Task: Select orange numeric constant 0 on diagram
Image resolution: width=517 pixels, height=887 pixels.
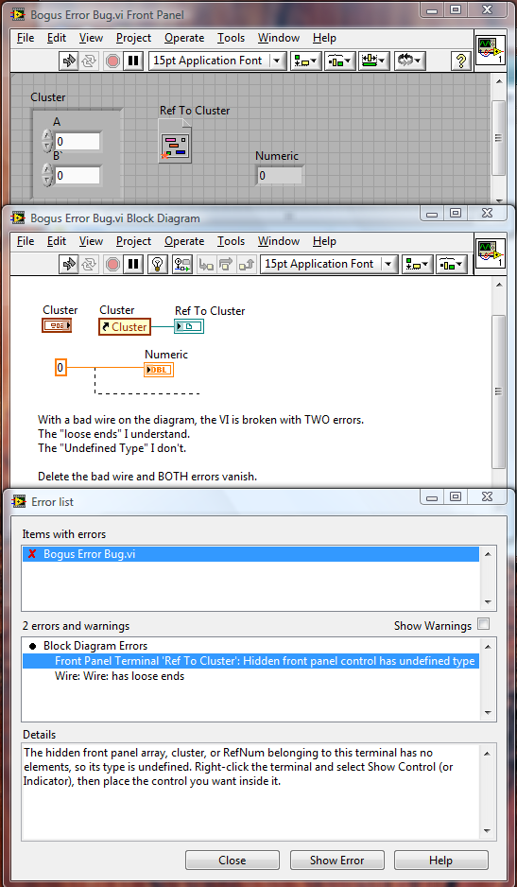Action: (x=60, y=368)
